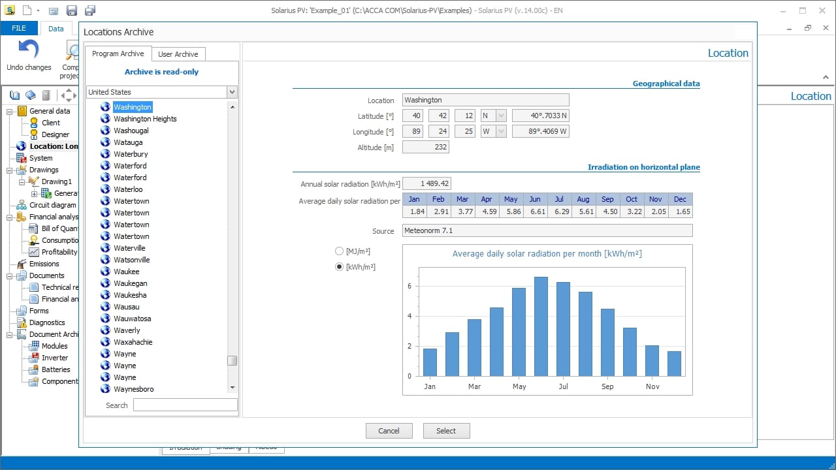
Task: Select Waynesboro in the locations list
Action: point(134,389)
